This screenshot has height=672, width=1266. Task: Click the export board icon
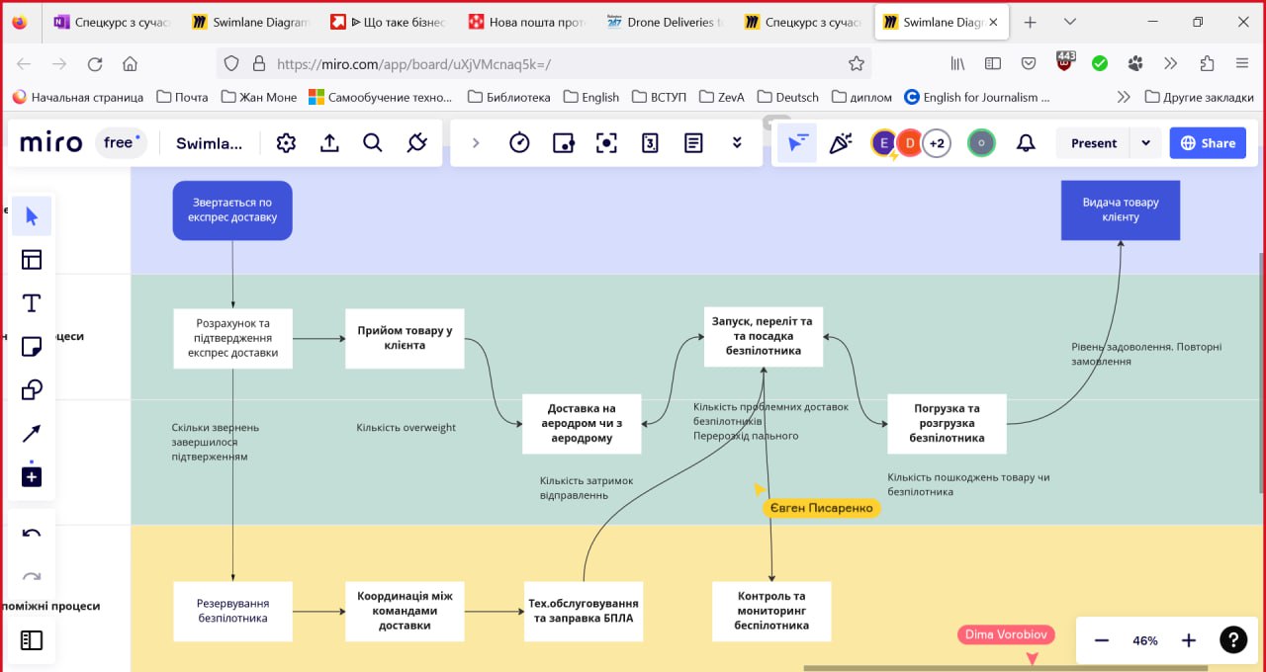point(329,143)
